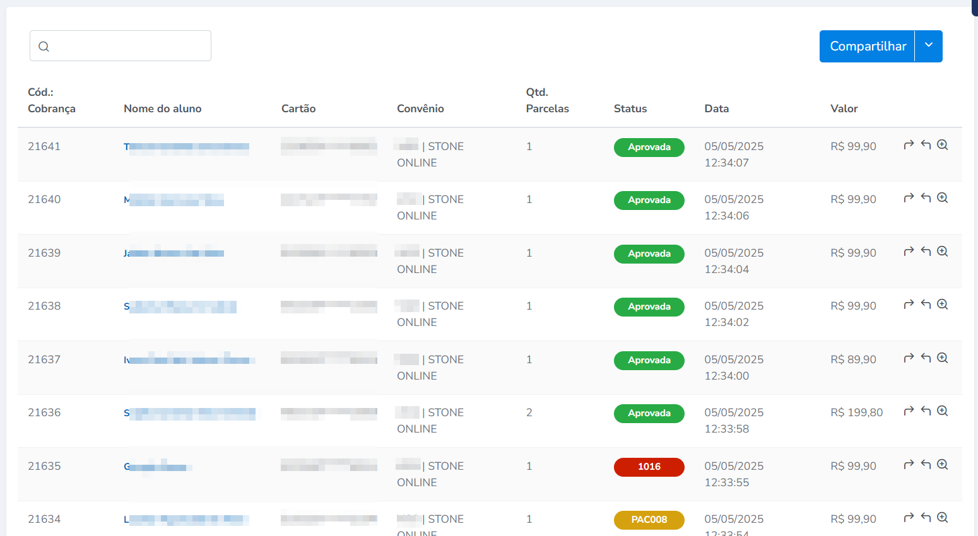Click the Status column header
The image size is (978, 536).
(x=630, y=108)
